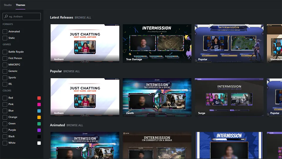Browse all Animated themes
This screenshot has width=282, height=159.
tap(75, 125)
